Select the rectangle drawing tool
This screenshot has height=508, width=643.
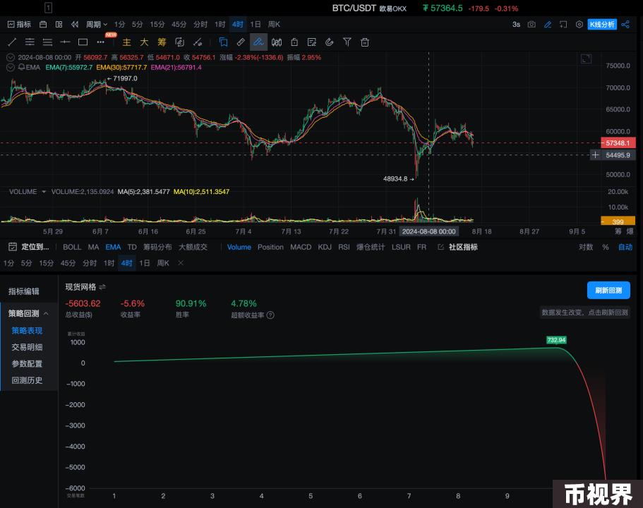[83, 42]
